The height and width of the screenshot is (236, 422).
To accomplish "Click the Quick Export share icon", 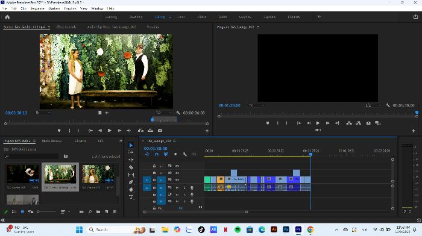I will tap(415, 17).
